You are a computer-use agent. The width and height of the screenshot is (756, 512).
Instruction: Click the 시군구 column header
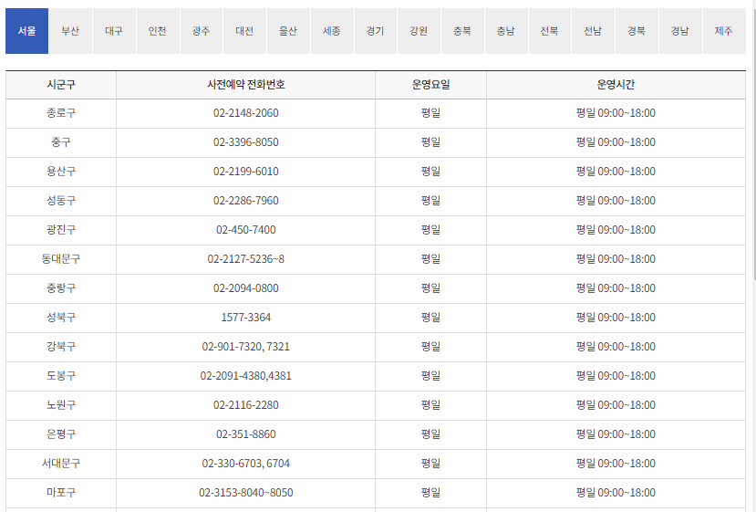click(61, 85)
